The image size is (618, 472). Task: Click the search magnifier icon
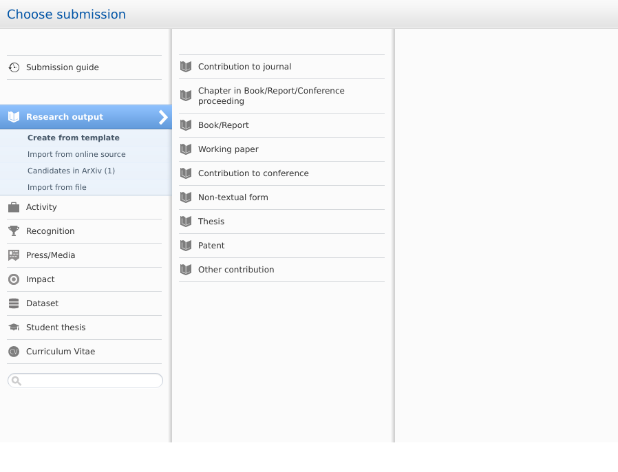(x=16, y=380)
